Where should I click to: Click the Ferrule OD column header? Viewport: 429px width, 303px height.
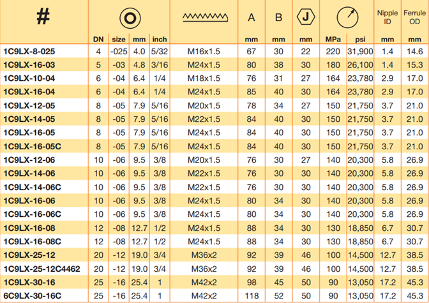point(414,17)
